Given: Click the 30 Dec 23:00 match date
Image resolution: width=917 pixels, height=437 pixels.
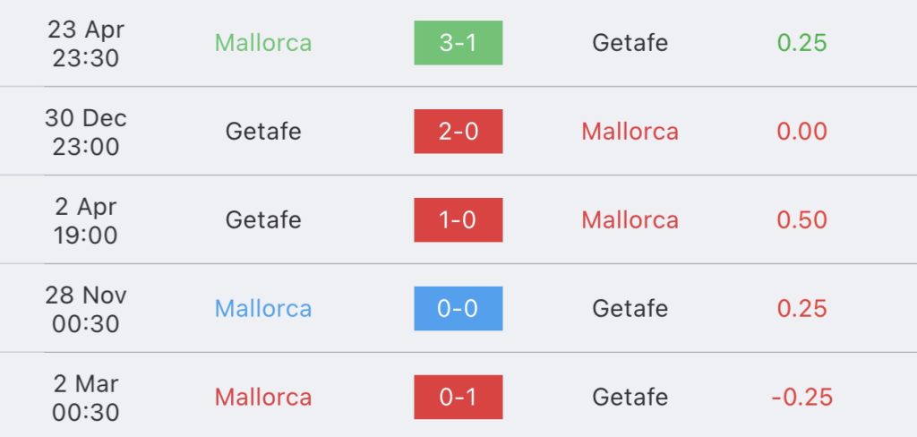Looking at the screenshot, I should tap(86, 133).
